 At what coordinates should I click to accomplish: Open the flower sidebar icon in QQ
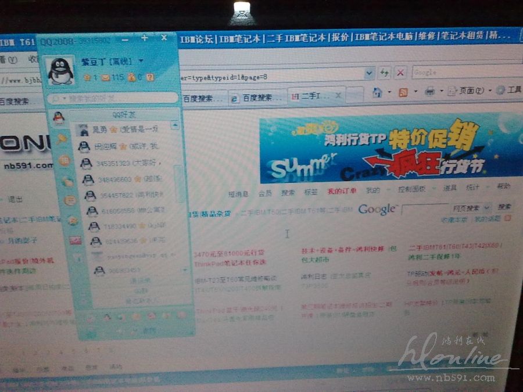coord(73,221)
